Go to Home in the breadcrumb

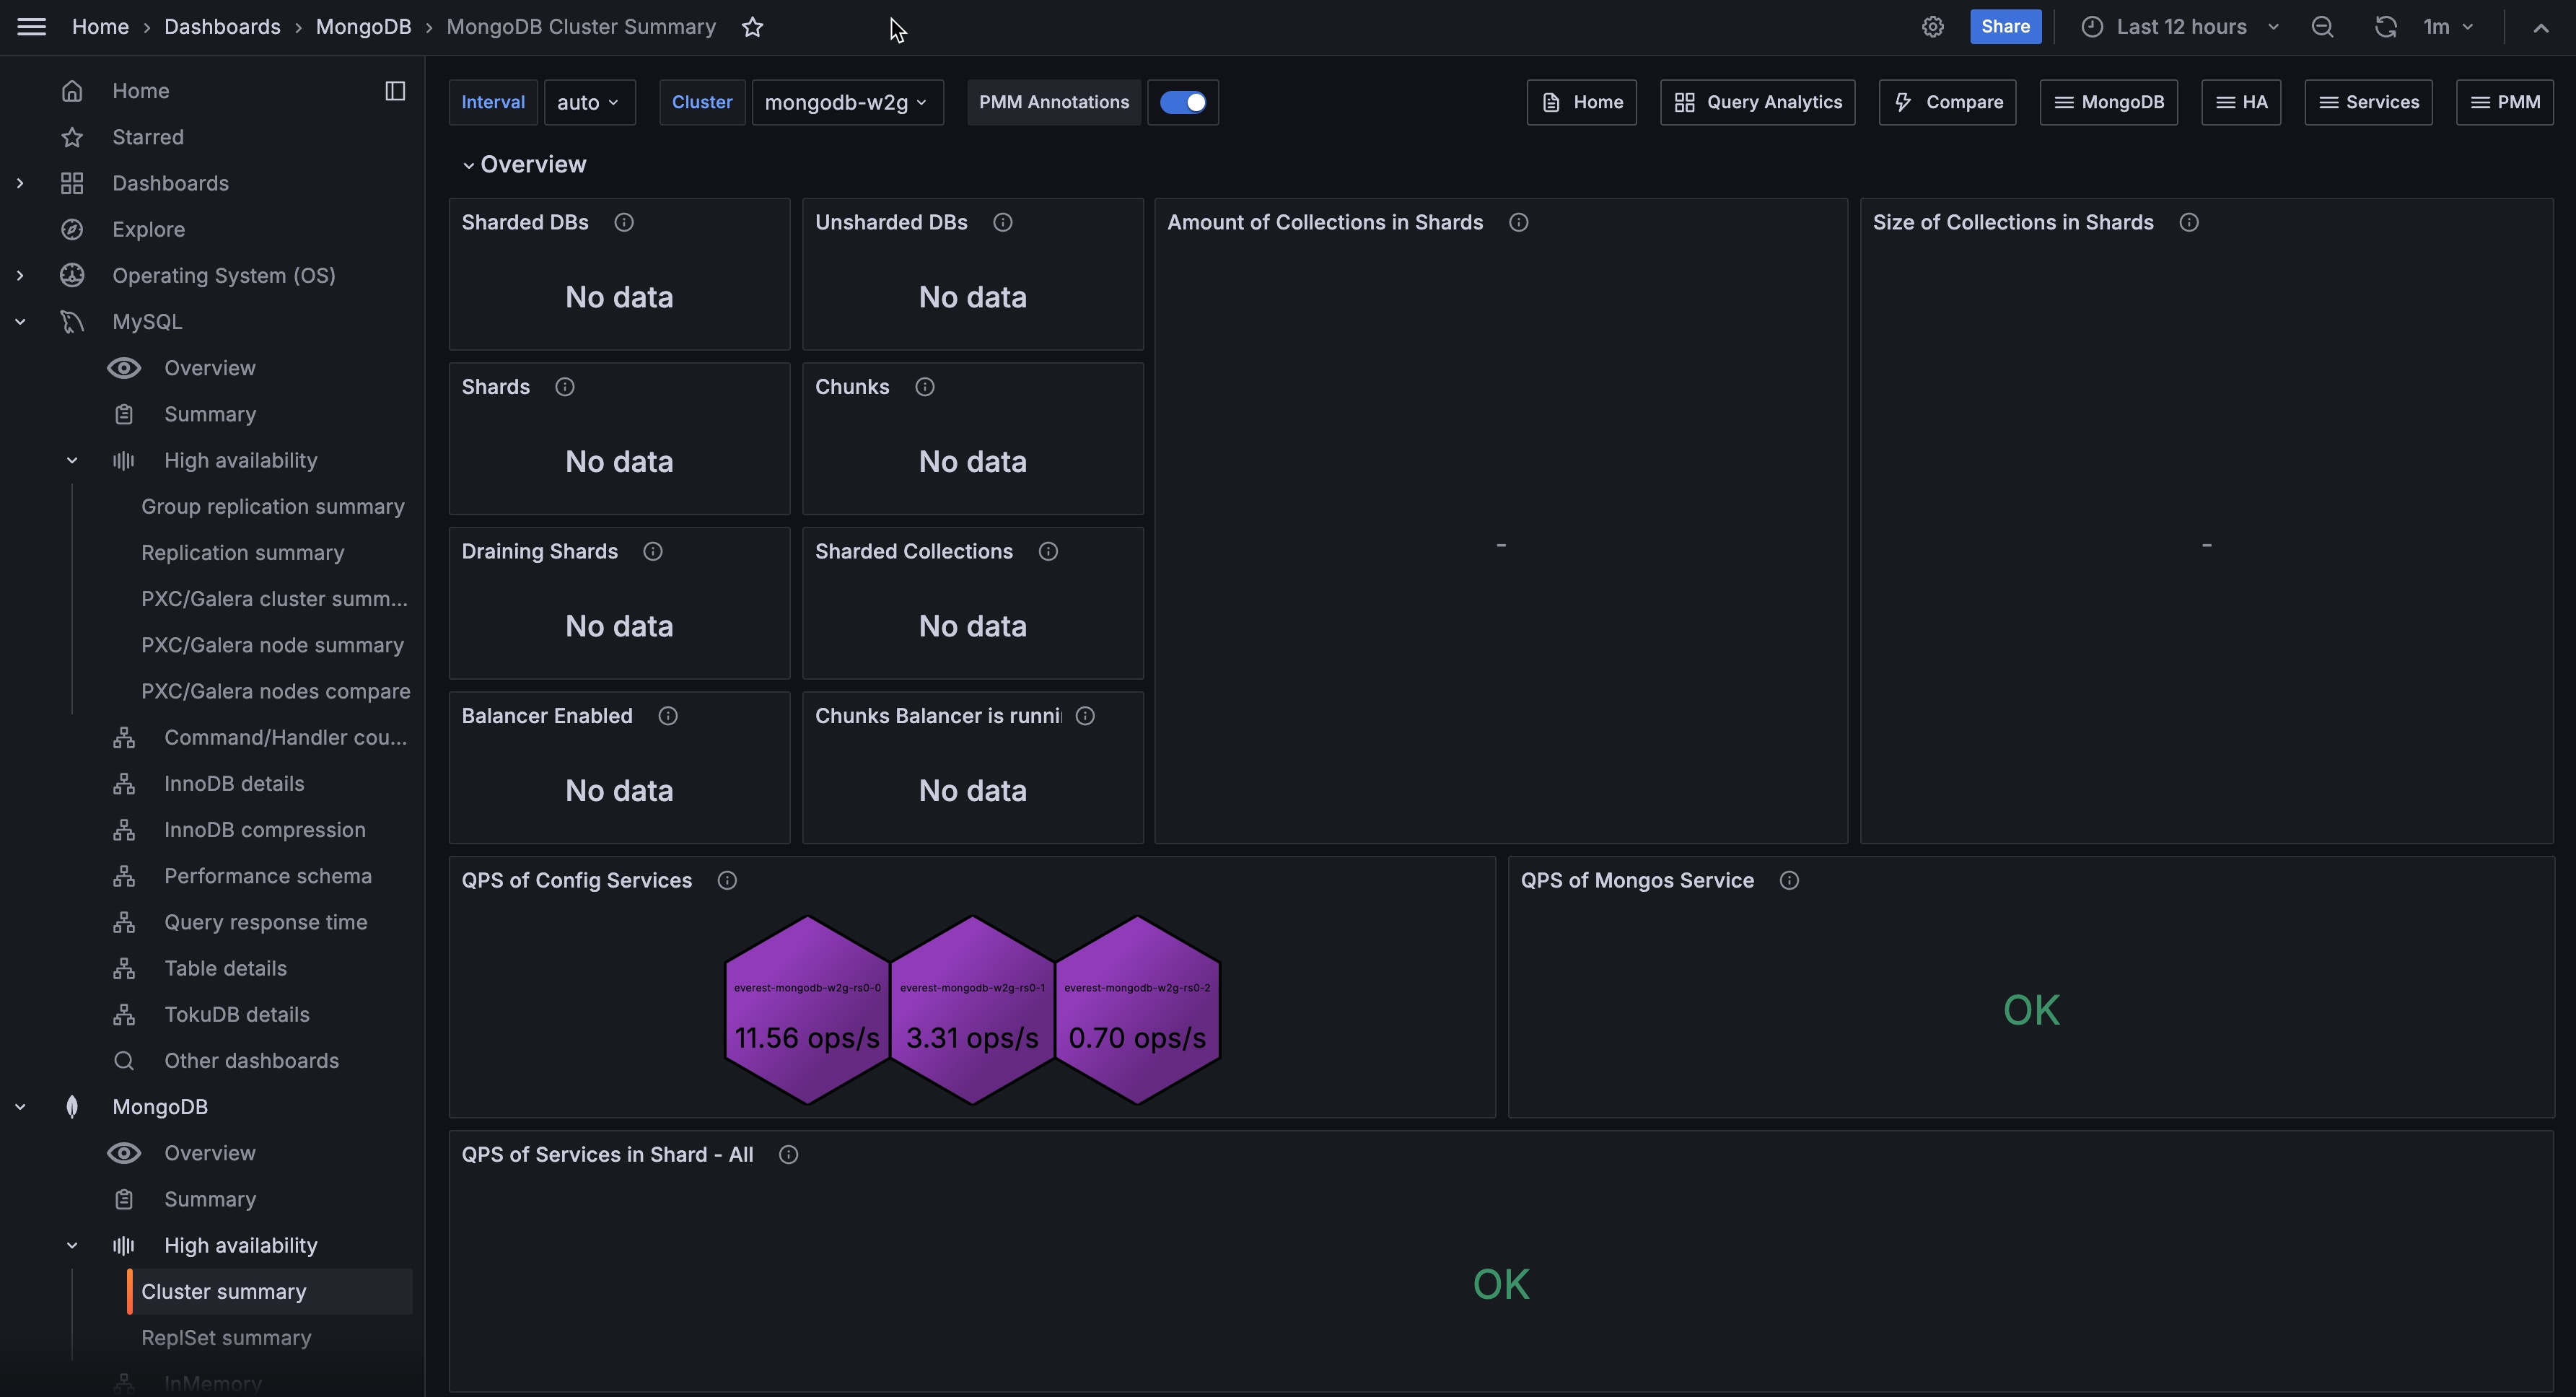coord(100,27)
